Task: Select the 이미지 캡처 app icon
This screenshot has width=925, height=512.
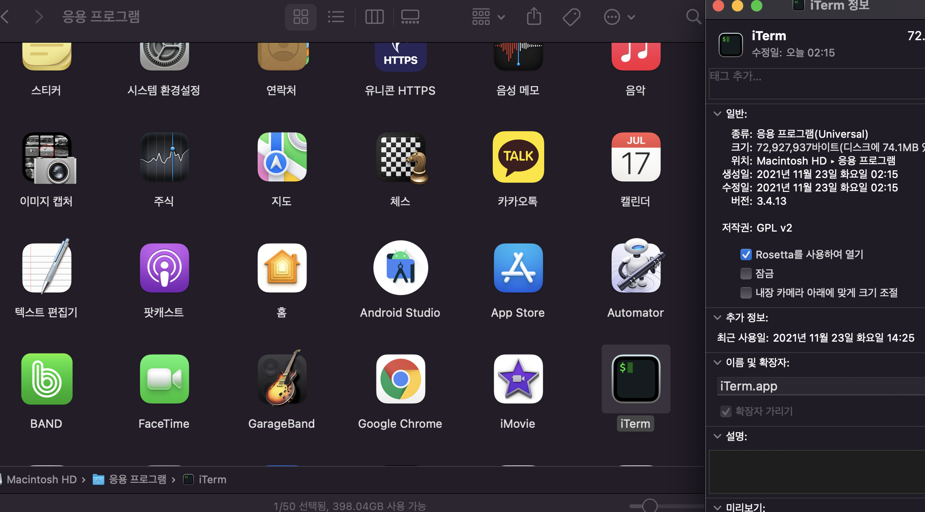Action: point(49,158)
